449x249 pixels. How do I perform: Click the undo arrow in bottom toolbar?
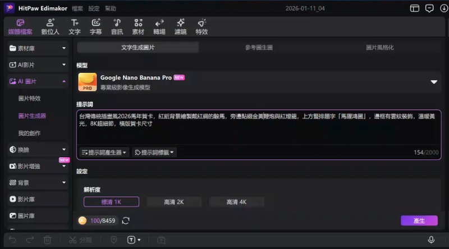point(12,239)
